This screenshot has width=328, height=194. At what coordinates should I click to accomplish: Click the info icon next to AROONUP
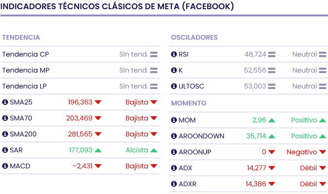(x=174, y=152)
